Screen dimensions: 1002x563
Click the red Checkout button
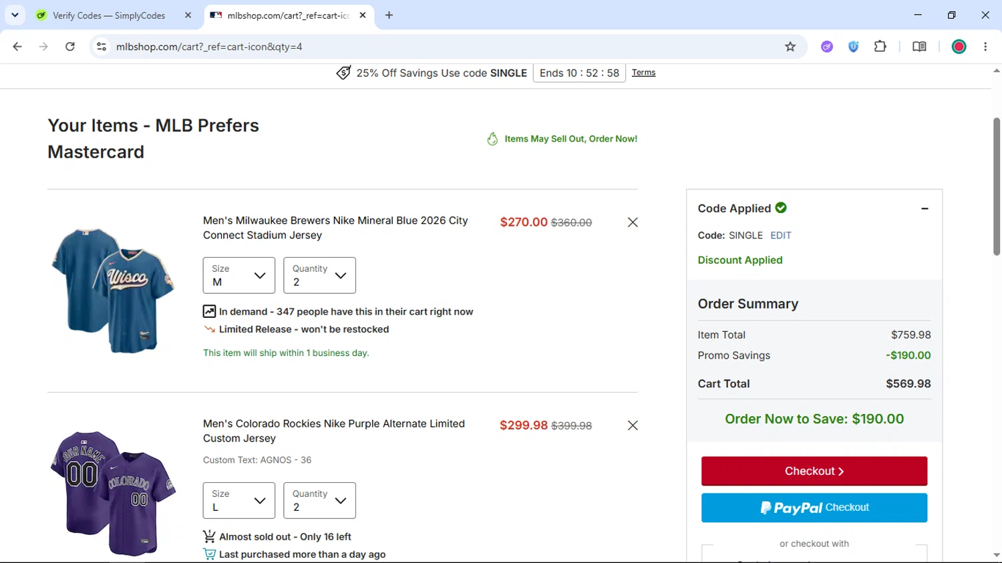[814, 471]
